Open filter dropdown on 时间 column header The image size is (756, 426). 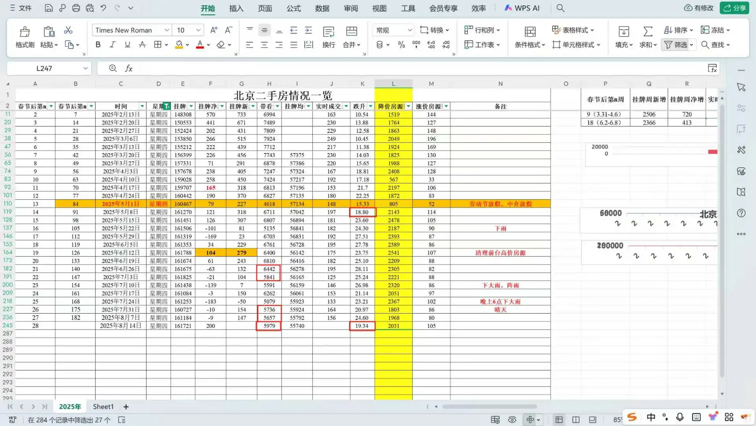142,106
